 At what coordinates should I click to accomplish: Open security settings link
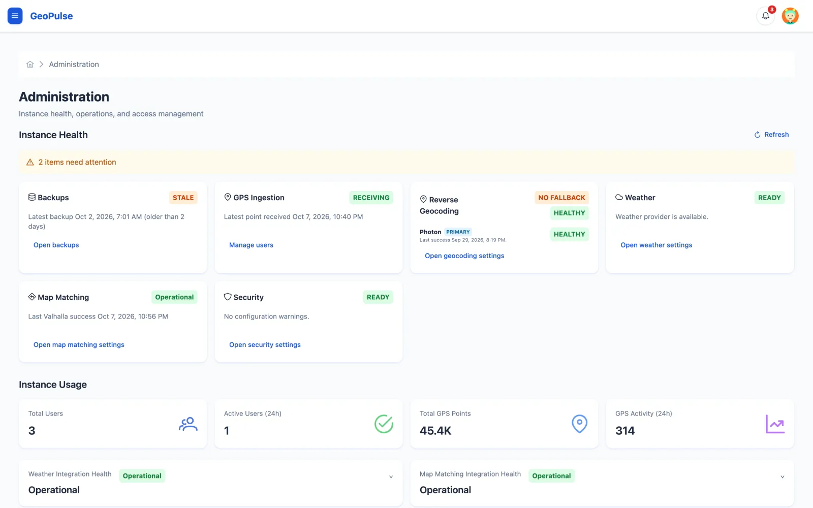[265, 344]
